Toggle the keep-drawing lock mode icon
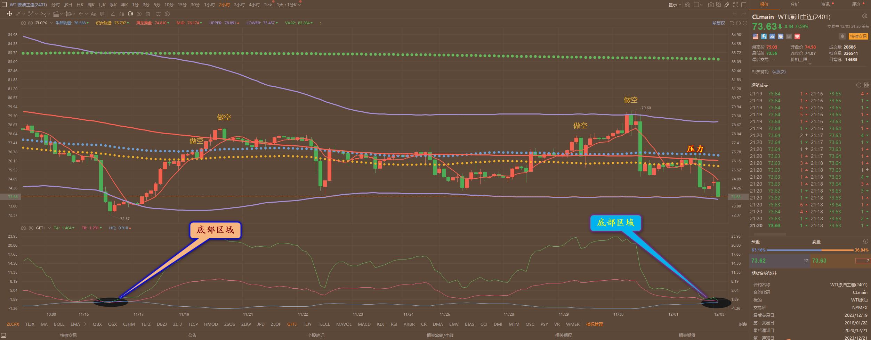The width and height of the screenshot is (871, 340). point(130,14)
